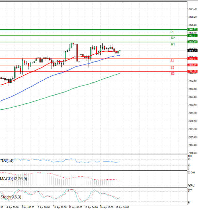The image size is (198, 210).
Task: Select the 2330.69 red price tag
Action: click(x=192, y=65)
